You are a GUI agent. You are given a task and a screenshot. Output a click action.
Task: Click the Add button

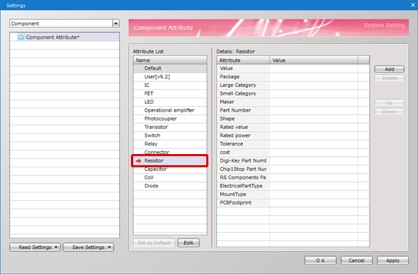[x=389, y=69]
